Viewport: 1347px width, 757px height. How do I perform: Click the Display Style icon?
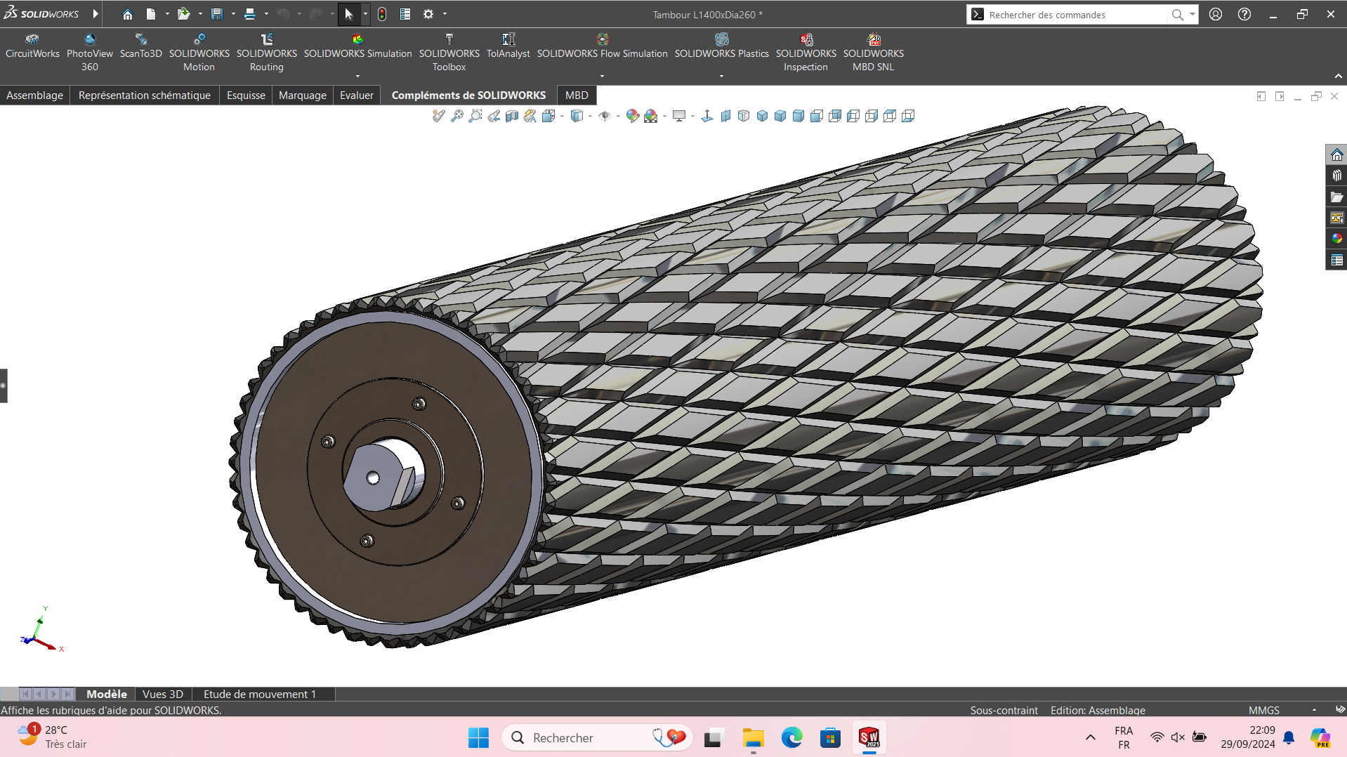[577, 116]
